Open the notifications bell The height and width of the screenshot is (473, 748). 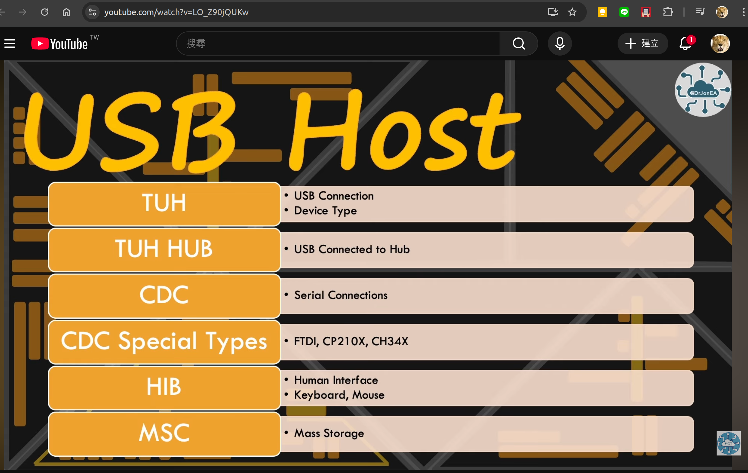pos(685,43)
